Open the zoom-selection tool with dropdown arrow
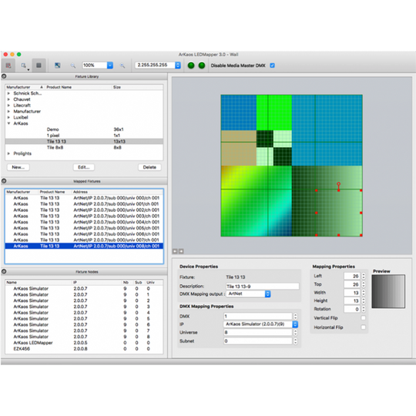Image resolution: width=416 pixels, height=416 pixels. click(x=24, y=65)
